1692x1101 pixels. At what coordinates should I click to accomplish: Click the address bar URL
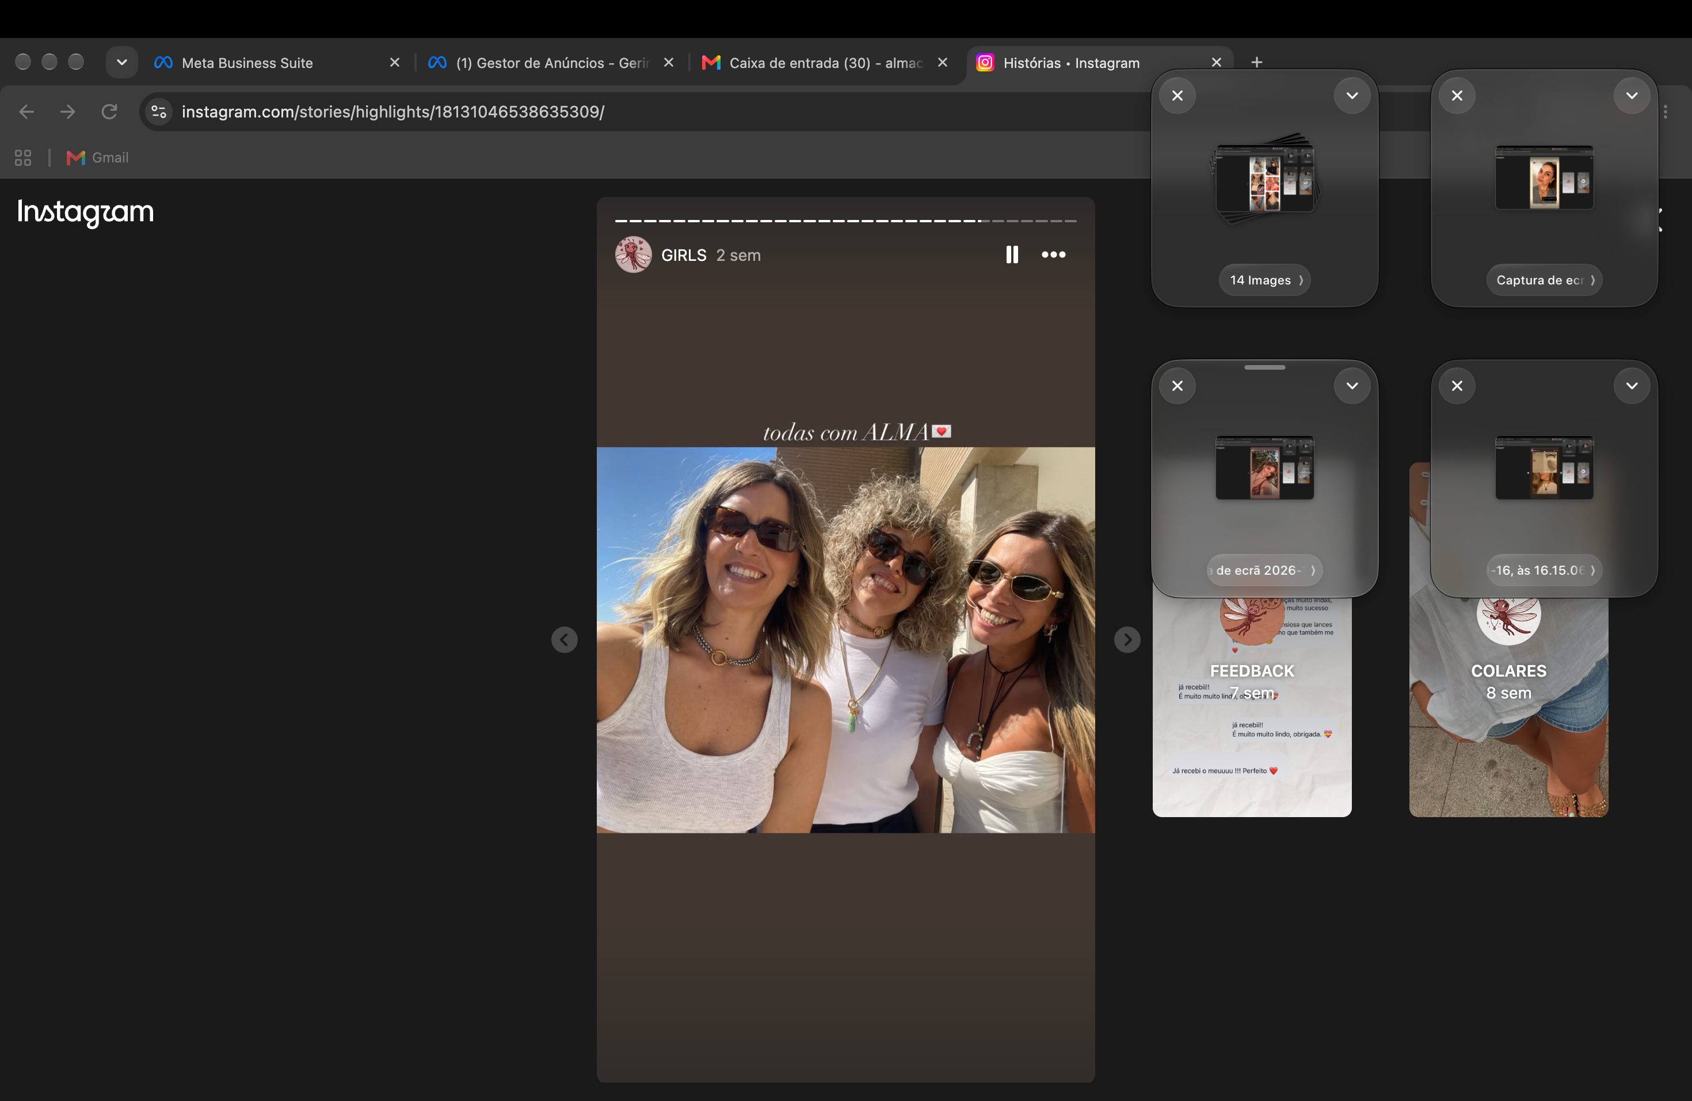pyautogui.click(x=392, y=112)
